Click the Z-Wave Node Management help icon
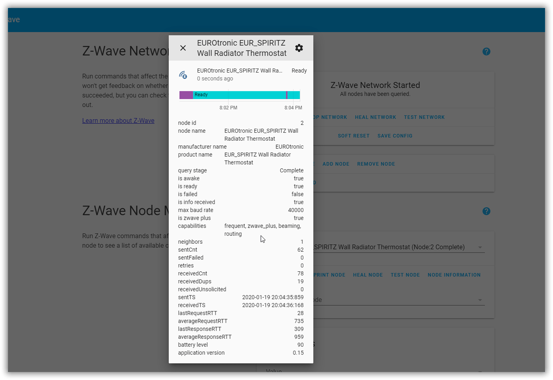This screenshot has height=380, width=553. pos(486,211)
